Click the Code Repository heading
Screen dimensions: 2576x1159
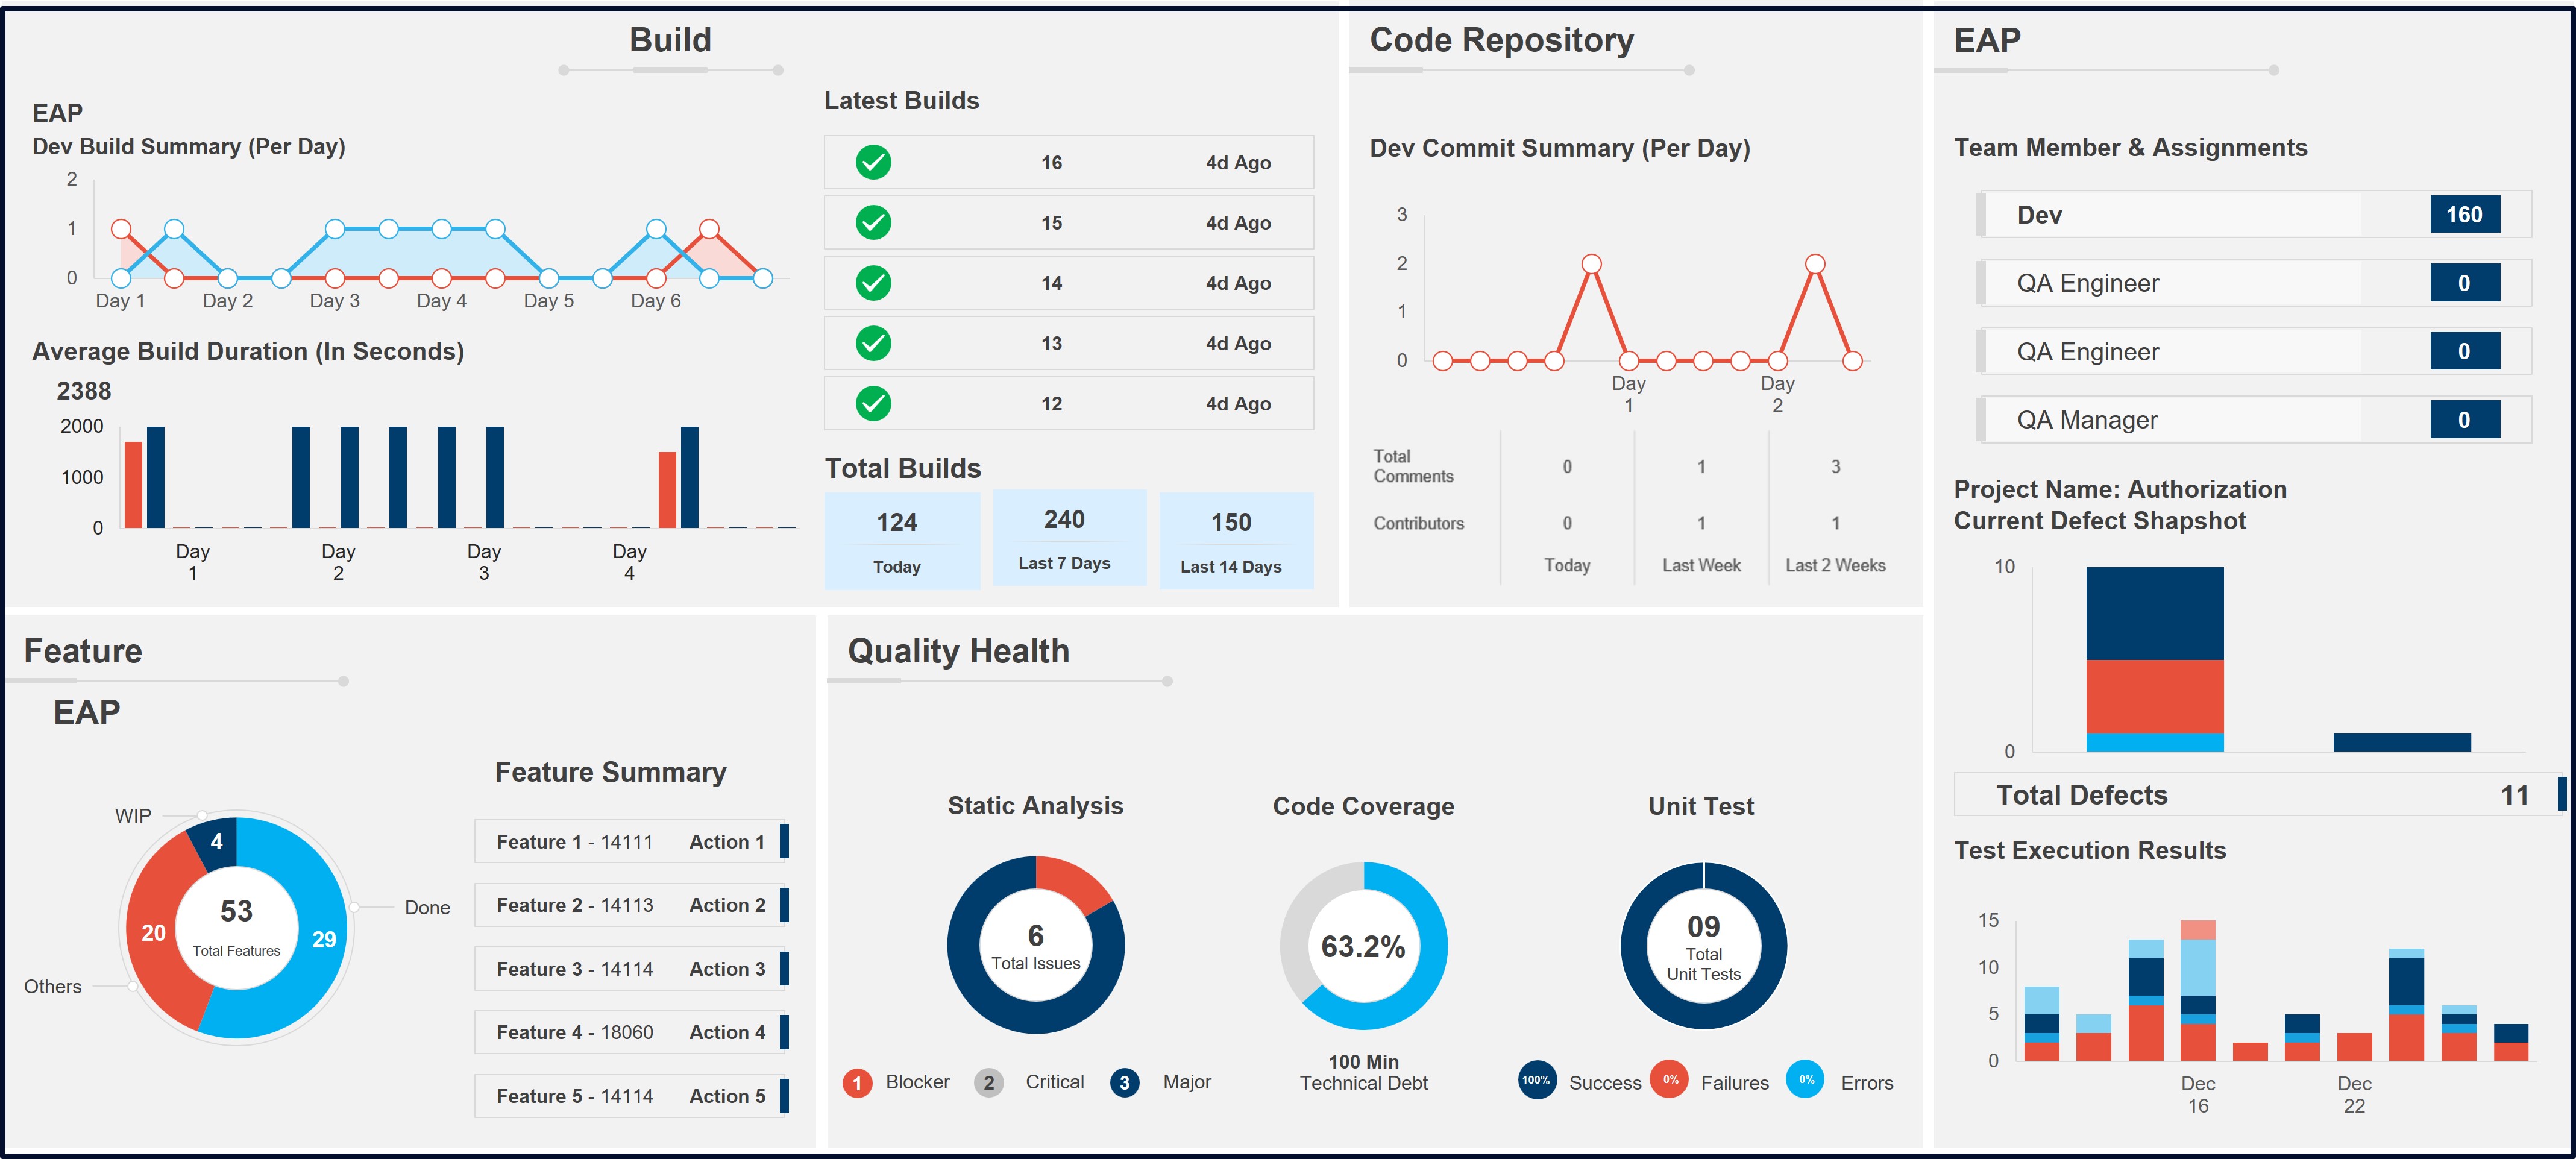pos(1501,40)
